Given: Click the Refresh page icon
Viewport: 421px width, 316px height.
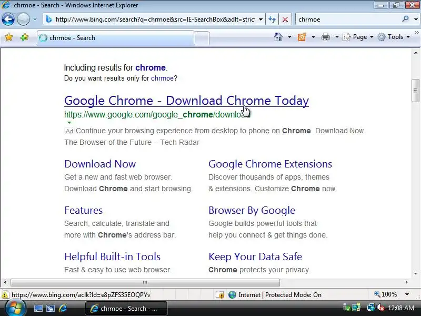Looking at the screenshot, I should pos(272,19).
